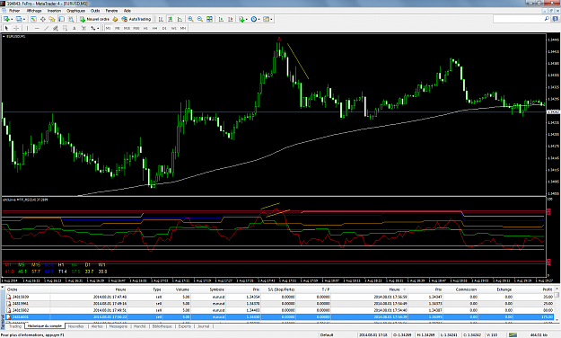Expand the new chart dropdown arrow
This screenshot has height=338, width=561.
point(12,19)
